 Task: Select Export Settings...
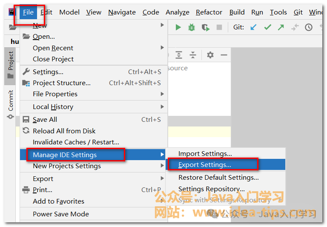tap(226, 165)
